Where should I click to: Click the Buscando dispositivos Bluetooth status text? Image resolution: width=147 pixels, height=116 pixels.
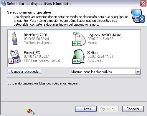coord(44,83)
